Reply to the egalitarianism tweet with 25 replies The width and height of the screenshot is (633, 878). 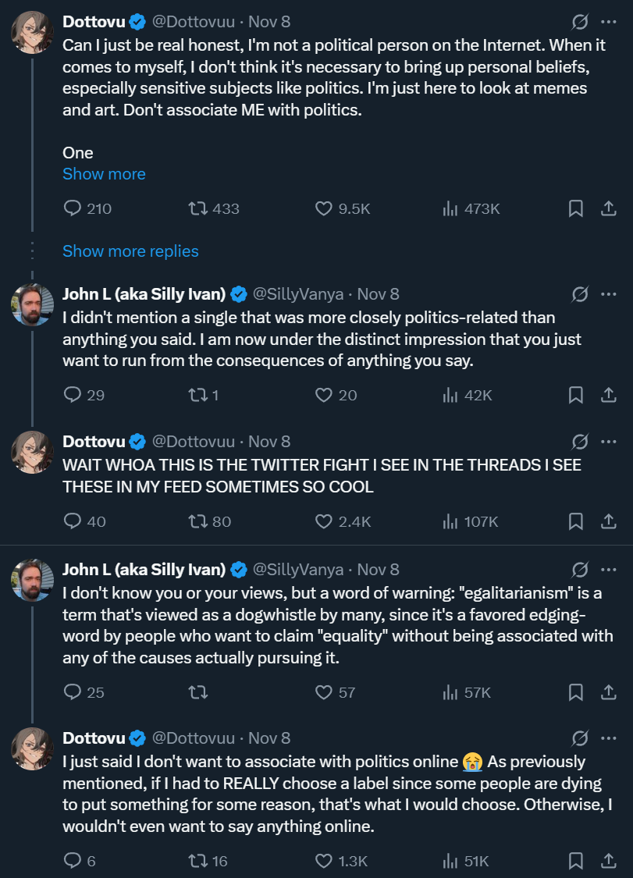click(73, 691)
